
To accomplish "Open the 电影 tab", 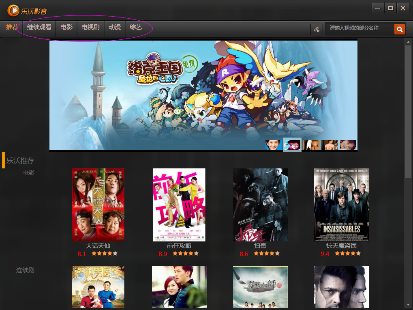I will [66, 27].
